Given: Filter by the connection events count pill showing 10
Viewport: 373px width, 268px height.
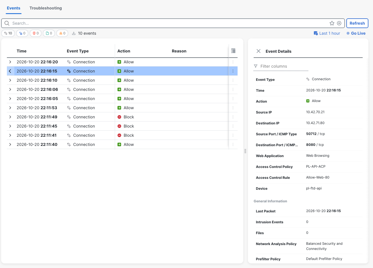Looking at the screenshot, I should click(8, 33).
